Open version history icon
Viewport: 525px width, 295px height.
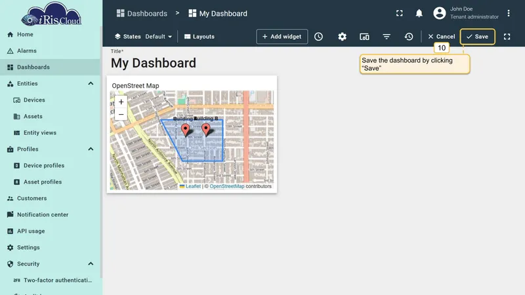(x=408, y=37)
